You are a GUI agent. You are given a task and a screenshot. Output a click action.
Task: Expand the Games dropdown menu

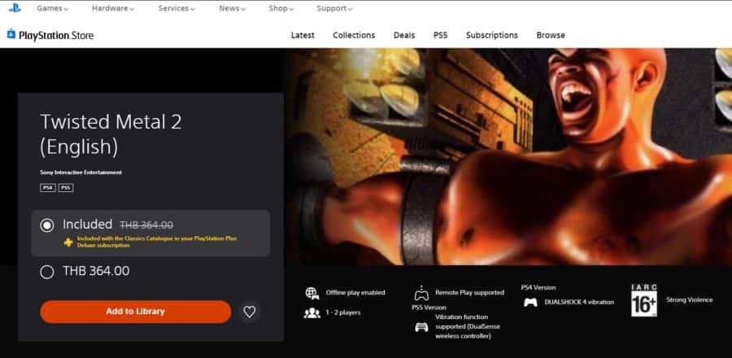pos(52,8)
